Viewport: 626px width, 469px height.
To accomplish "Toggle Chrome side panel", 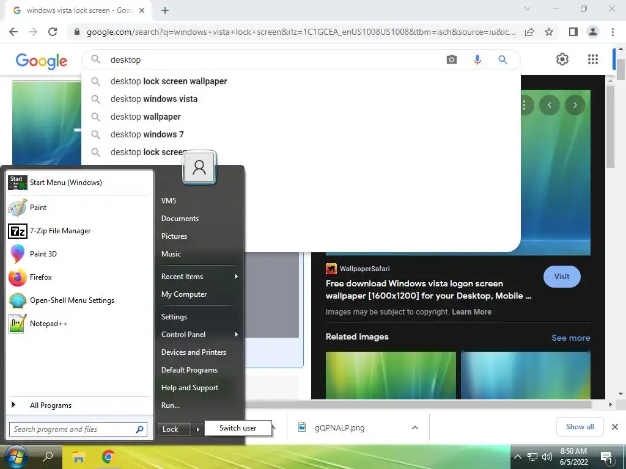I will (x=573, y=32).
